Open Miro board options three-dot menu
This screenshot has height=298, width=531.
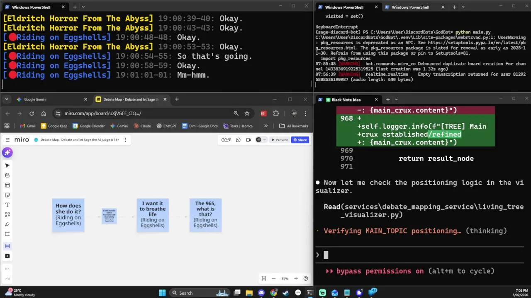(125, 140)
